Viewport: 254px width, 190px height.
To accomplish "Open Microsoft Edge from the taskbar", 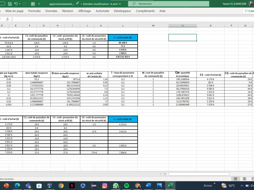I will coord(17,186).
